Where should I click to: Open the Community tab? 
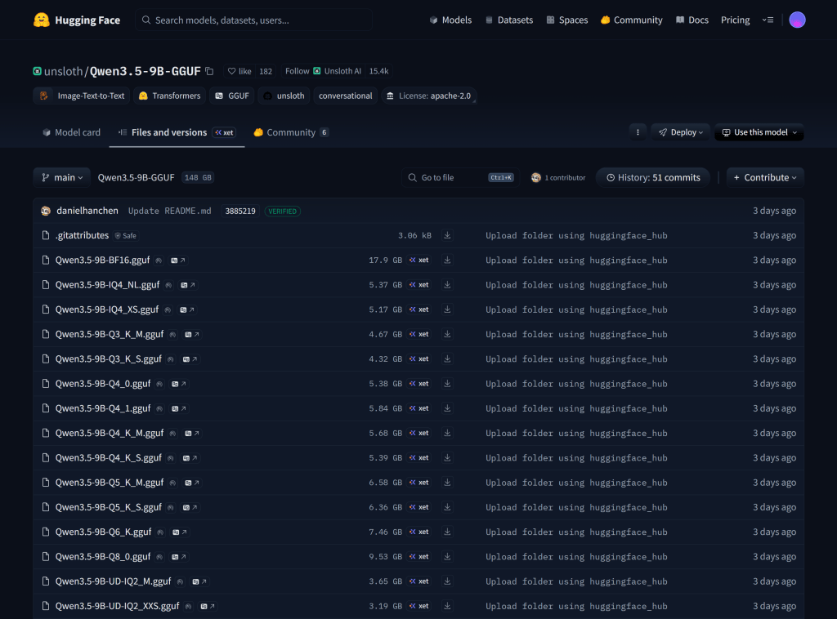pyautogui.click(x=291, y=132)
